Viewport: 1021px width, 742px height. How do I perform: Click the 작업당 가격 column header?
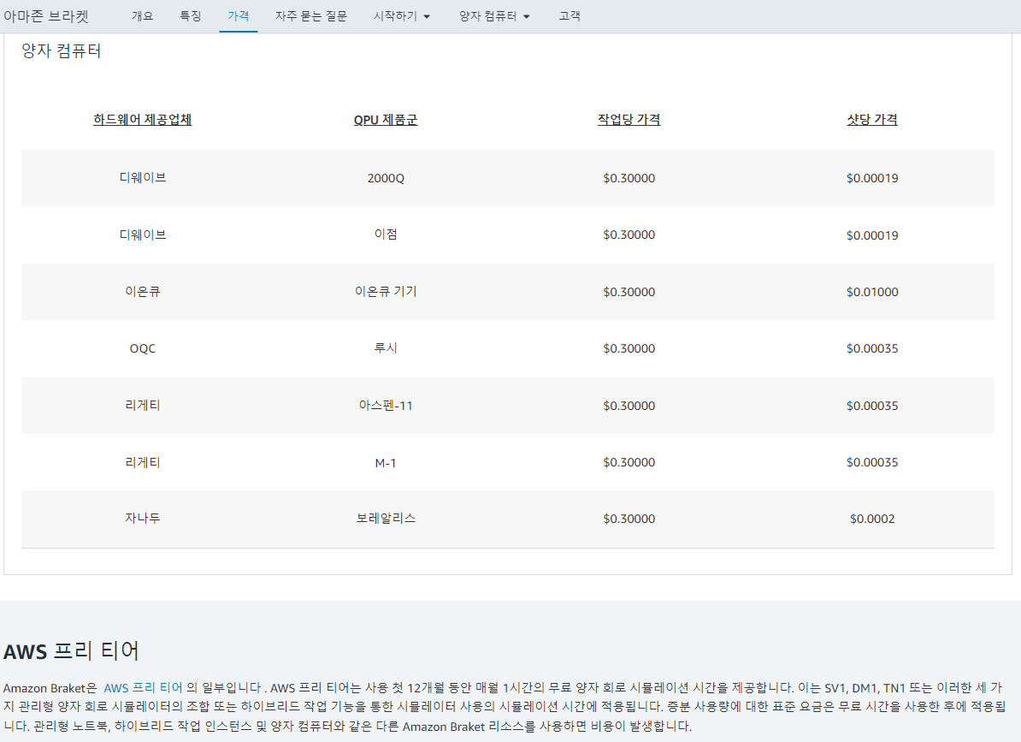[x=629, y=119]
